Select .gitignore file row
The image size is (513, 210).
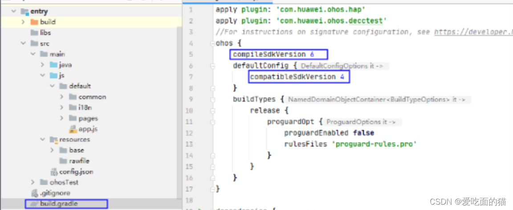coord(55,193)
